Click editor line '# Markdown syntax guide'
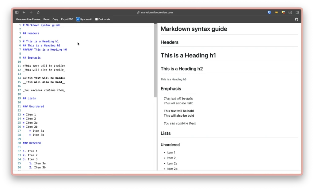314x190 pixels. pos(41,25)
